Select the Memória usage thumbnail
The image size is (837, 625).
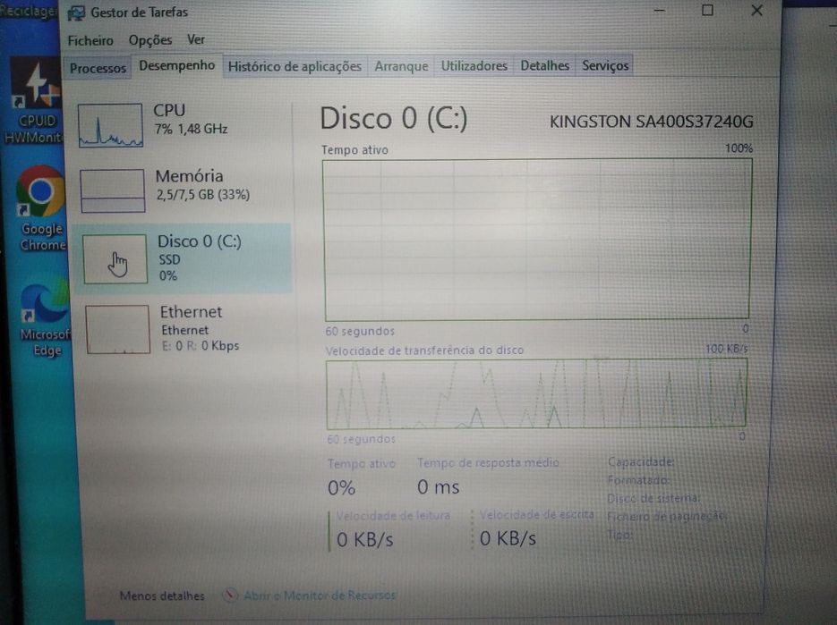113,190
